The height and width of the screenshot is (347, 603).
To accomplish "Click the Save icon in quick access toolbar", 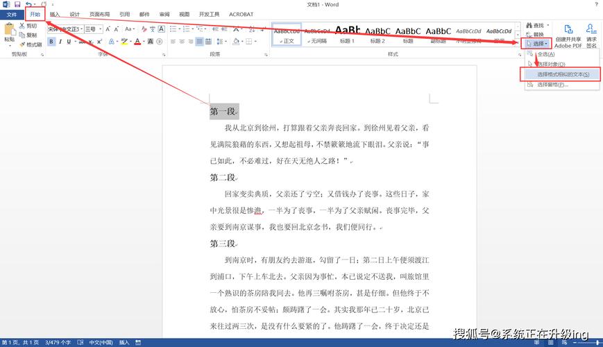I will (17, 4).
